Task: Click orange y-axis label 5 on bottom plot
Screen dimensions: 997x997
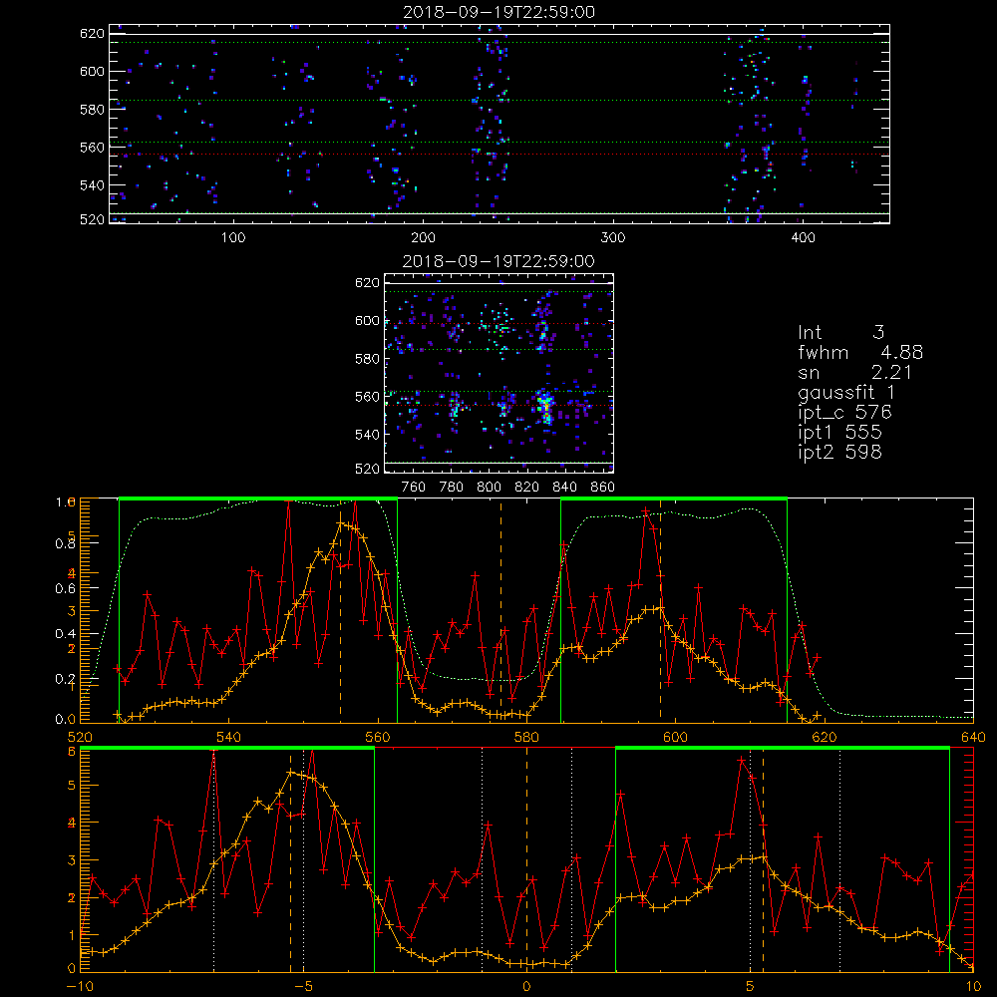Action: [72, 786]
